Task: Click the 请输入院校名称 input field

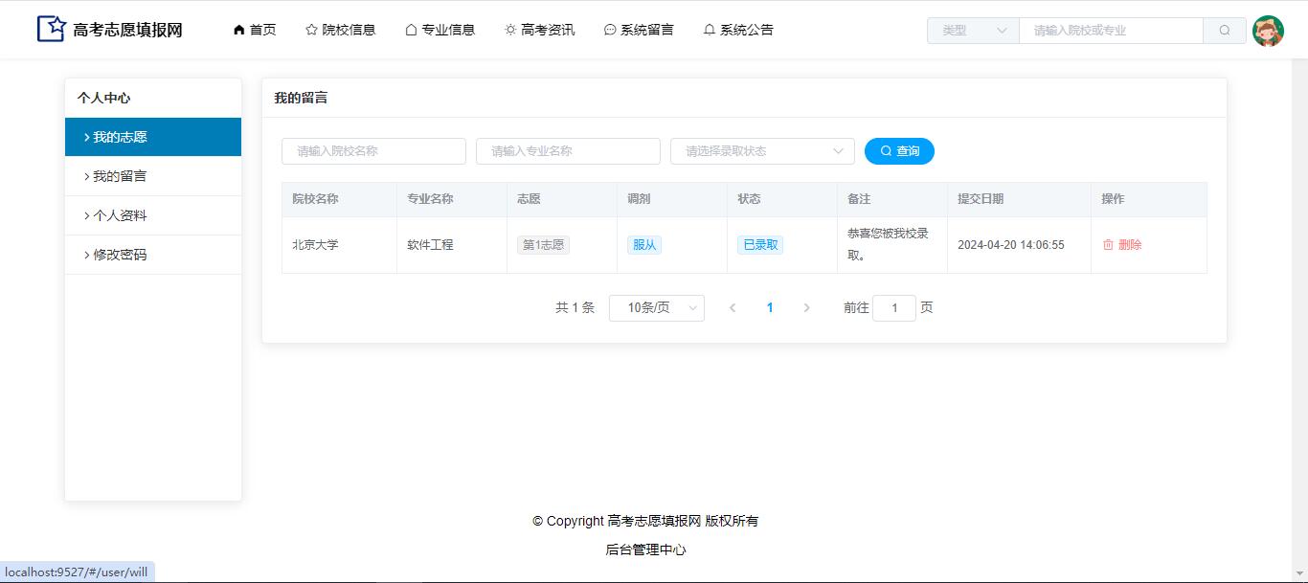Action: [x=373, y=151]
